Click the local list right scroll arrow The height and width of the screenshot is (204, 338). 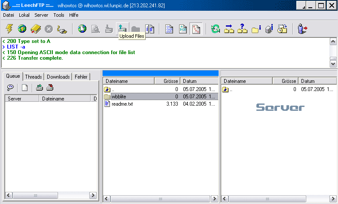coord(214,198)
